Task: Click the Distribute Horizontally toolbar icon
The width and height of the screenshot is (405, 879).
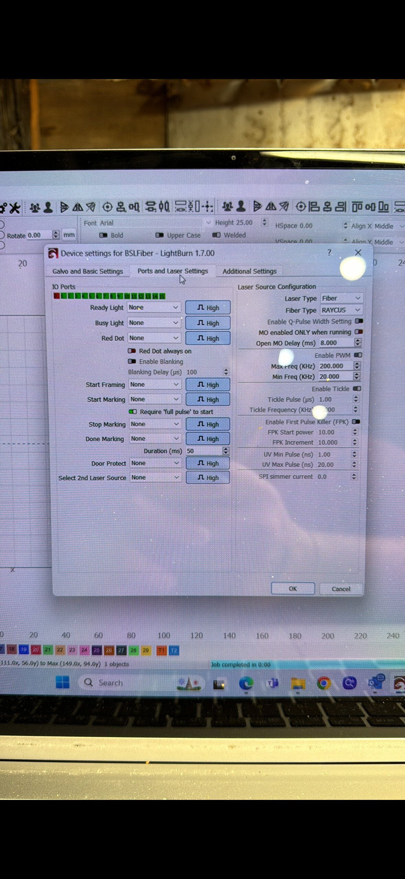Action: [164, 206]
